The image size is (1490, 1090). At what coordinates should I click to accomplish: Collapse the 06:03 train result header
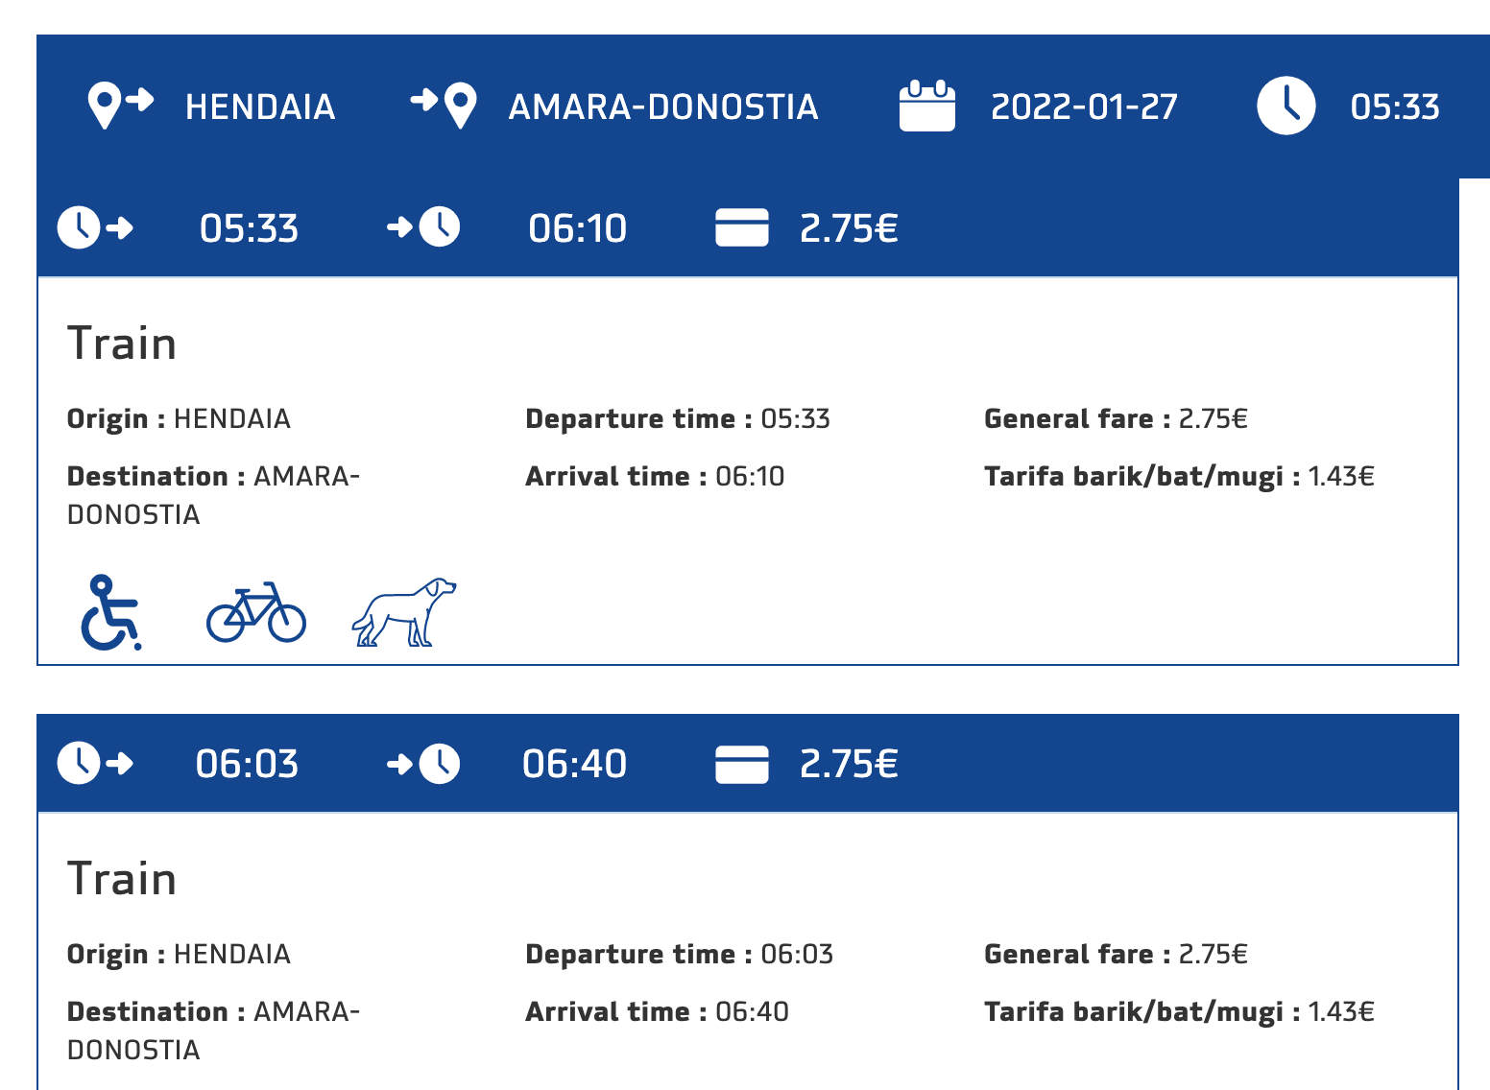(x=1152, y=764)
